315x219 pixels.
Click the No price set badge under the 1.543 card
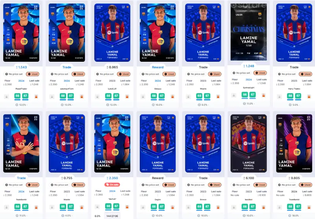coord(14,74)
